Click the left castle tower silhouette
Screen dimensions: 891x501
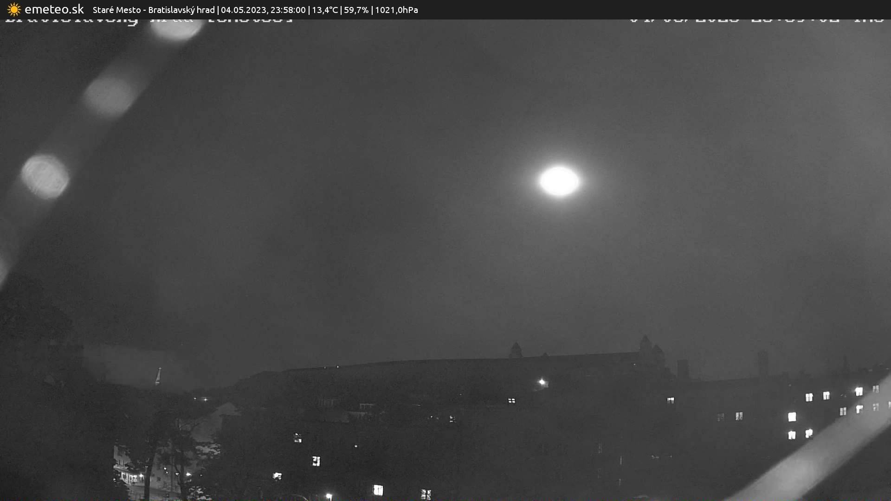click(x=516, y=351)
